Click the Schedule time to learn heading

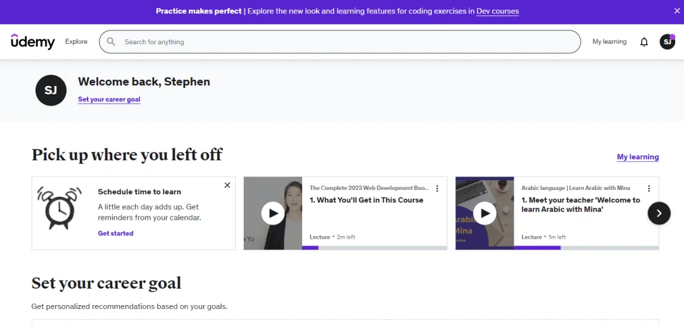tap(139, 192)
